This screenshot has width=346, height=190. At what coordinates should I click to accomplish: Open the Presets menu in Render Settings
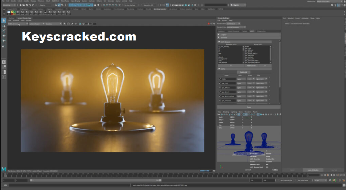(x=224, y=21)
